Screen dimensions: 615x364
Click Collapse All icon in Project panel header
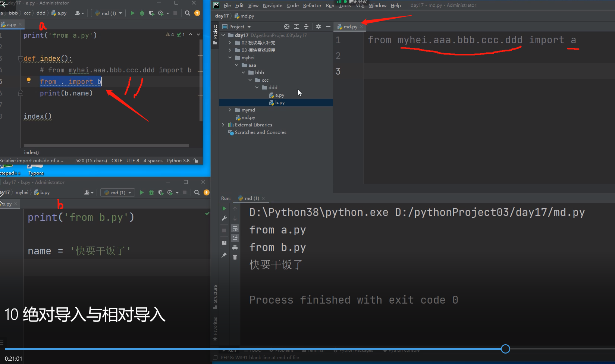tap(306, 26)
